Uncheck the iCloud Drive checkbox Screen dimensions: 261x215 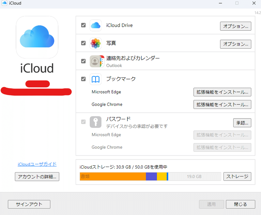point(83,25)
